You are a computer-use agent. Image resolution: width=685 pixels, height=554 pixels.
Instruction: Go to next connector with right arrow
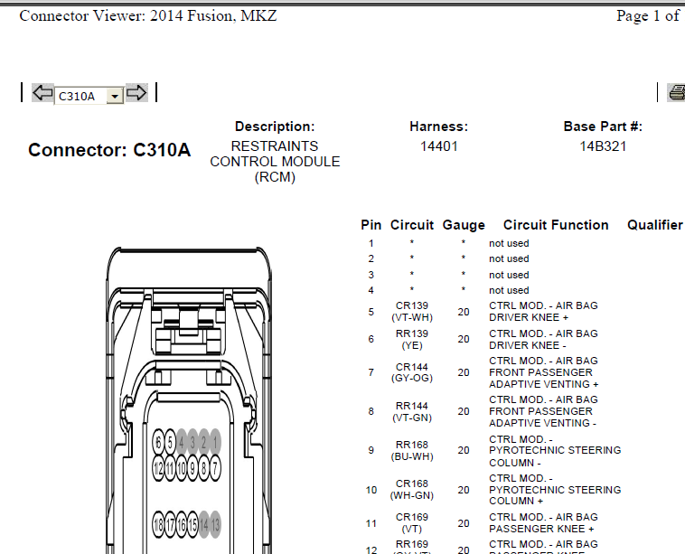point(136,92)
